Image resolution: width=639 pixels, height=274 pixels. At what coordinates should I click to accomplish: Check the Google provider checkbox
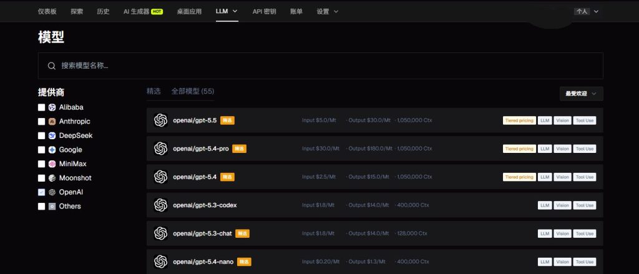(x=42, y=150)
